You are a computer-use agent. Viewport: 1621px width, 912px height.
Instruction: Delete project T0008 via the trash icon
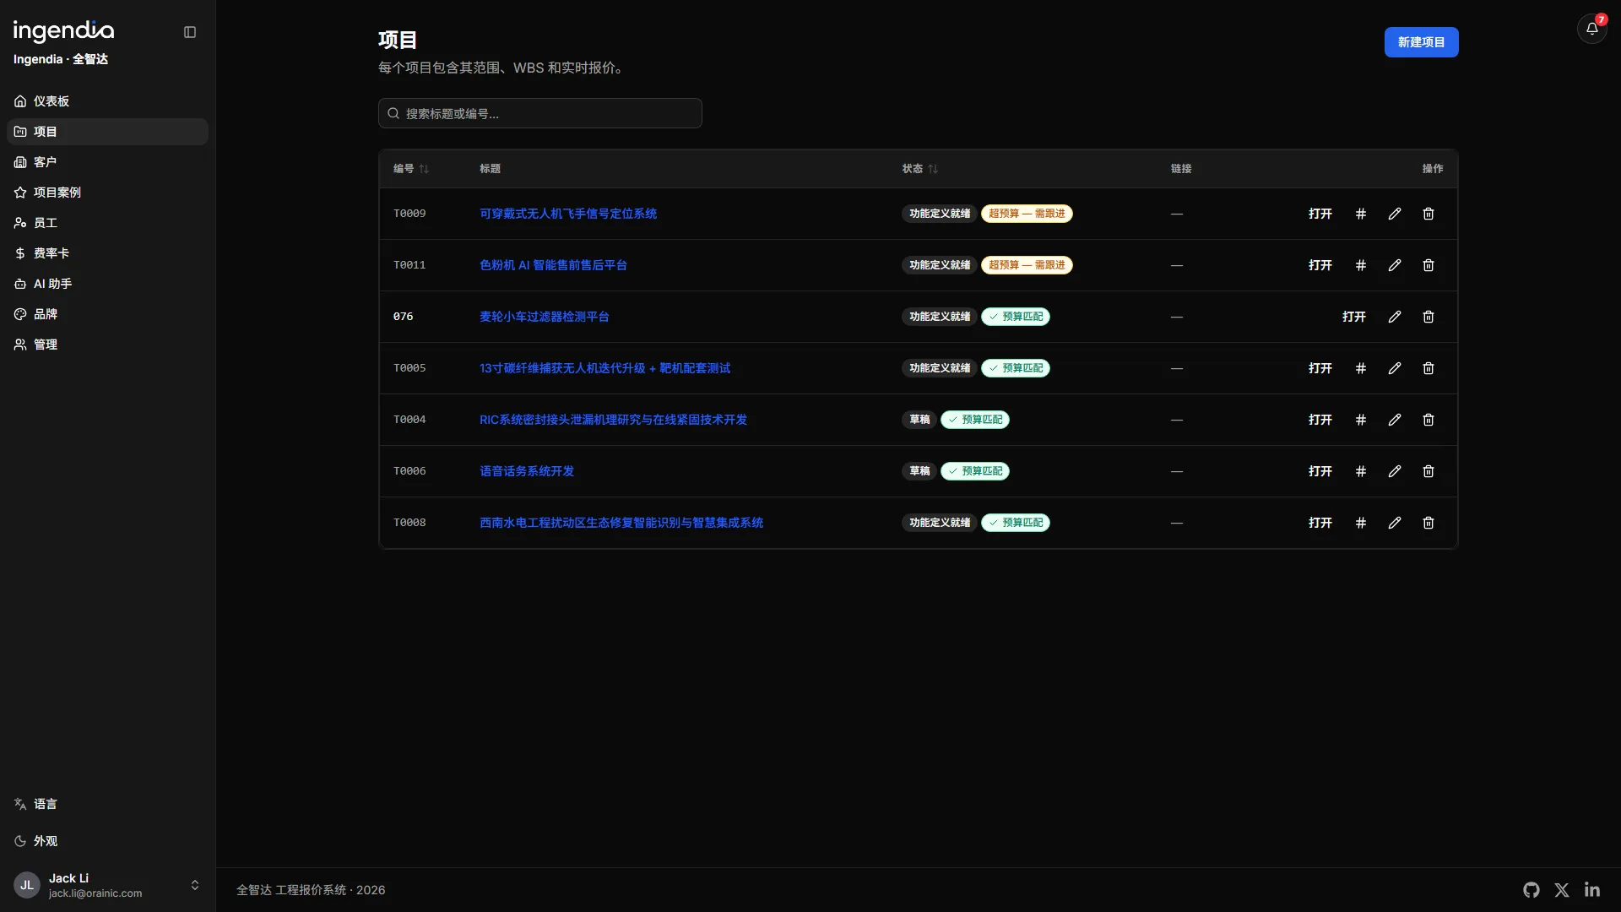1429,523
